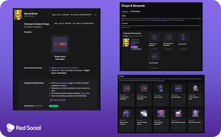Collapse the Marvel Rivals campaign chevron
Viewport: 221px width, 137px height.
pos(96,15)
